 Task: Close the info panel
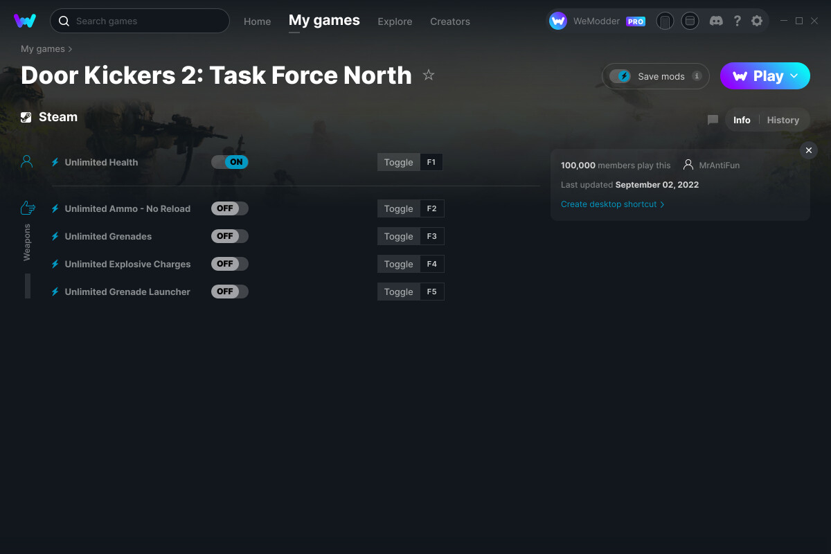point(809,150)
